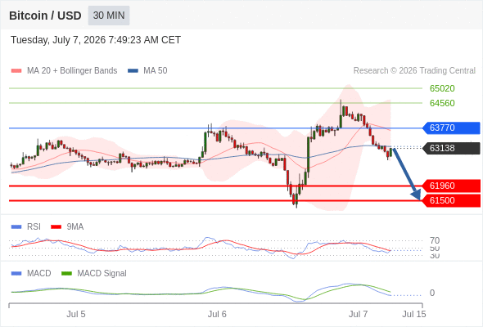Click the Bitcoin / USD title
This screenshot has width=483, height=327.
pos(45,16)
